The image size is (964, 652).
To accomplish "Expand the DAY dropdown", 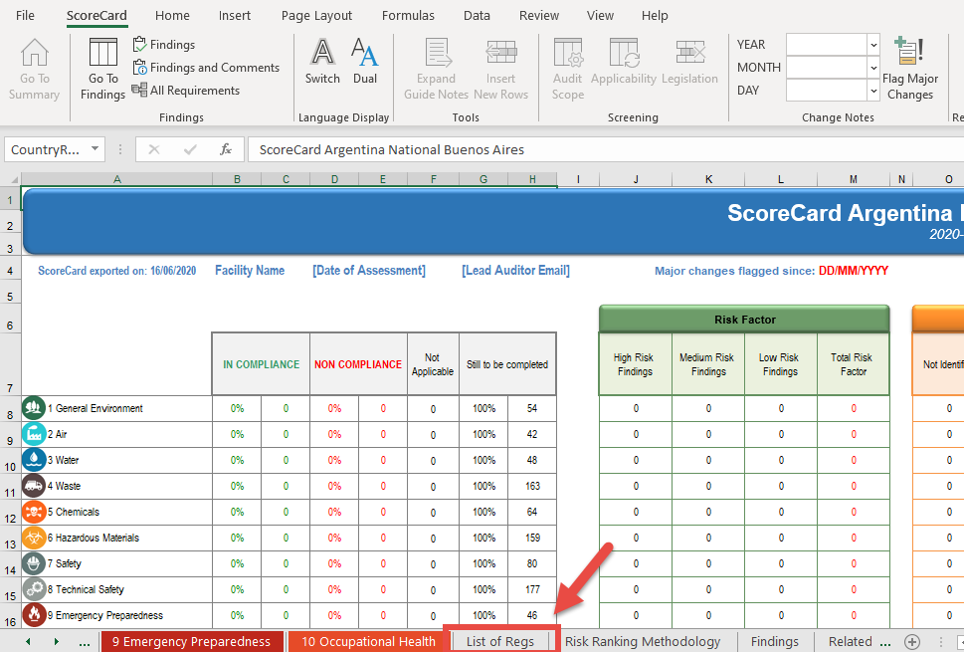I will point(873,90).
